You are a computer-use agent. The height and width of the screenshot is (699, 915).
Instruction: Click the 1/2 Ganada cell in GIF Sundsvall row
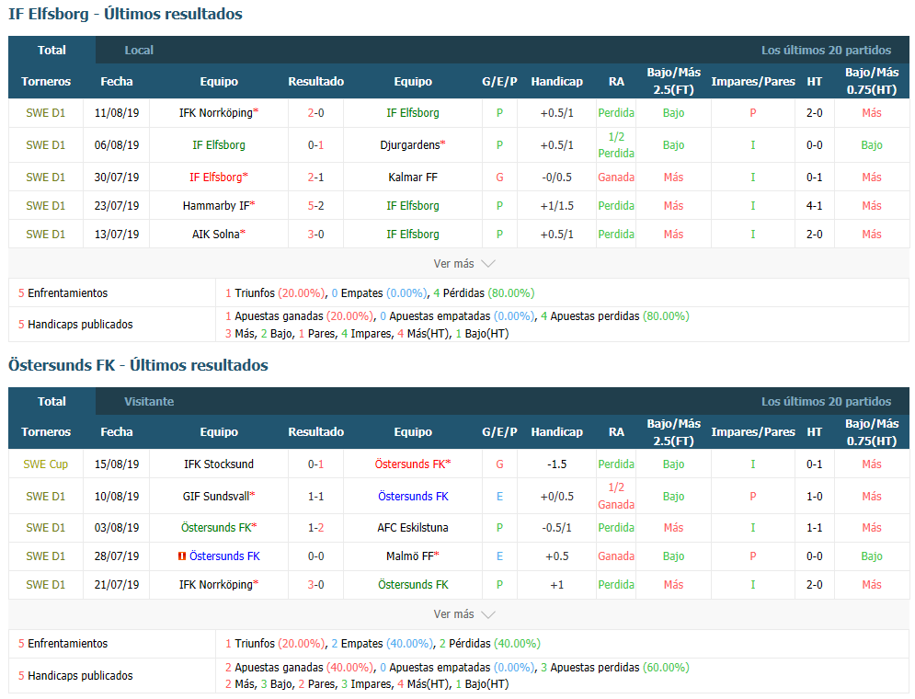(616, 496)
